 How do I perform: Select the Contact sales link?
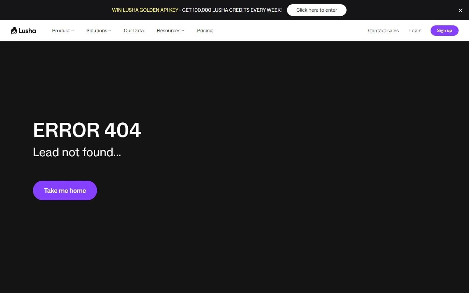(383, 31)
